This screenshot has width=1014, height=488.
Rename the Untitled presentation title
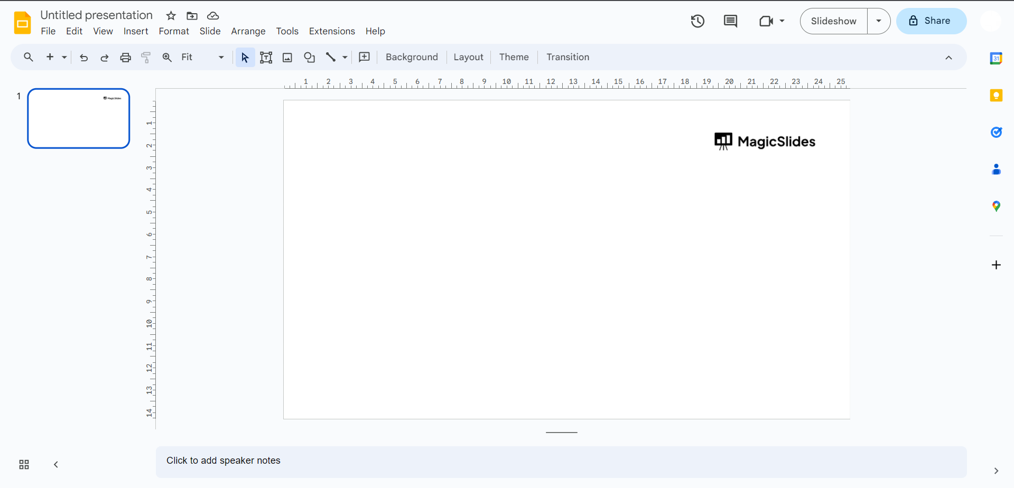click(x=97, y=15)
